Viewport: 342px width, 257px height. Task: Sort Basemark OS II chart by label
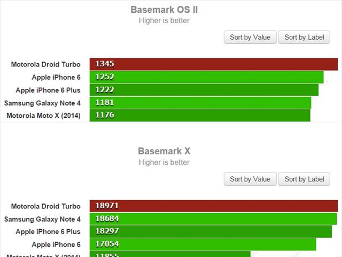pos(304,37)
